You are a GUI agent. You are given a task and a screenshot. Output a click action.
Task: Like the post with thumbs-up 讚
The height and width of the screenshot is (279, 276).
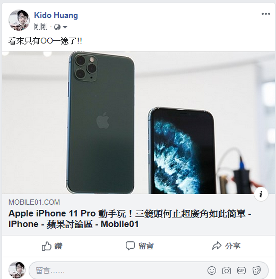(52, 246)
